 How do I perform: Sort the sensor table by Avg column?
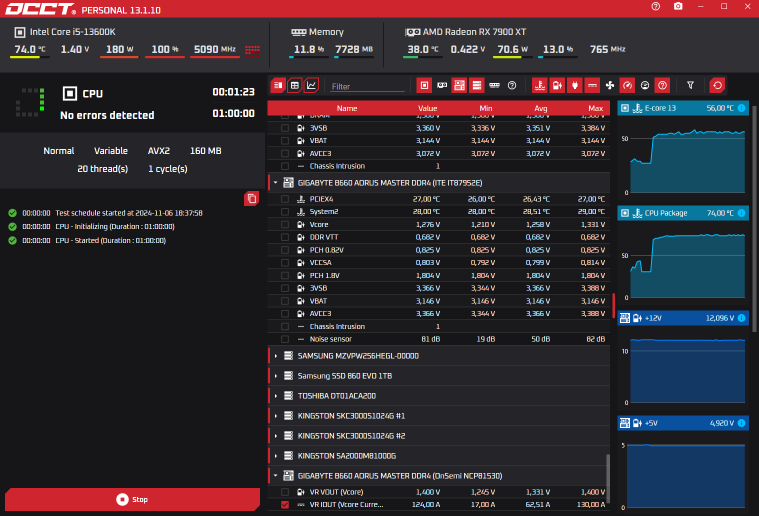click(541, 108)
